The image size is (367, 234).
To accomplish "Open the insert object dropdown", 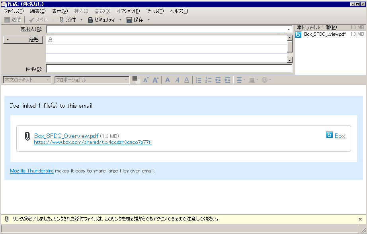I will (254, 80).
